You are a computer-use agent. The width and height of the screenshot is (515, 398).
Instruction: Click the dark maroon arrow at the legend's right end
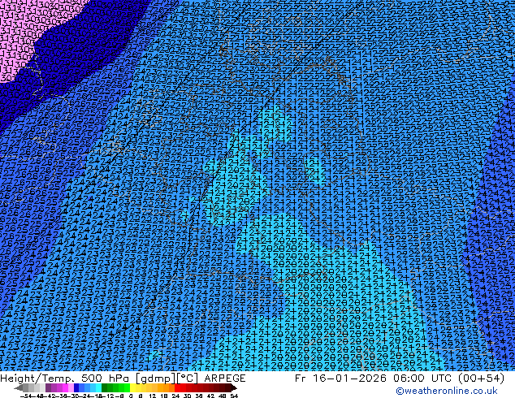pyautogui.click(x=233, y=387)
